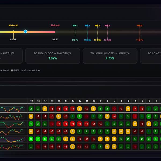Select the MakerM marker label

(13, 25)
